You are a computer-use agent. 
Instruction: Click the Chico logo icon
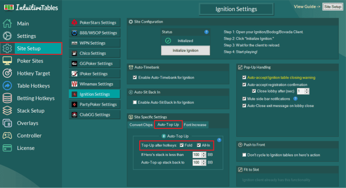75,53
